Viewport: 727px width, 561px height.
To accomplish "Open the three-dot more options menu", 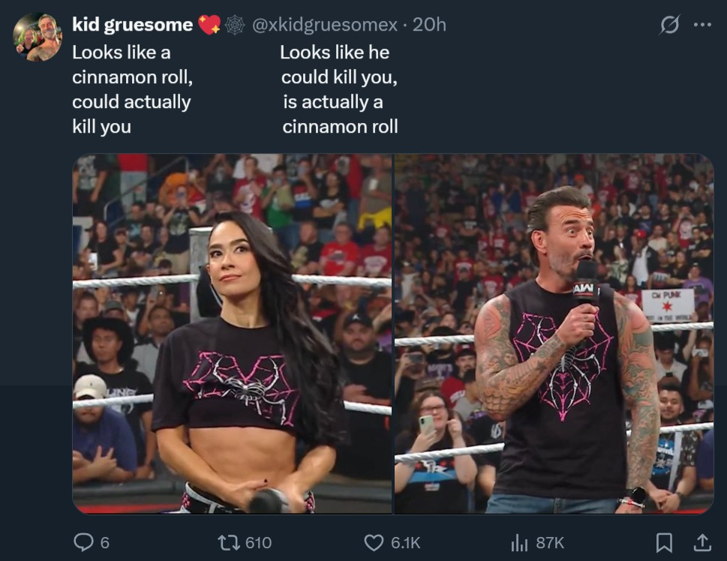I will [x=702, y=25].
